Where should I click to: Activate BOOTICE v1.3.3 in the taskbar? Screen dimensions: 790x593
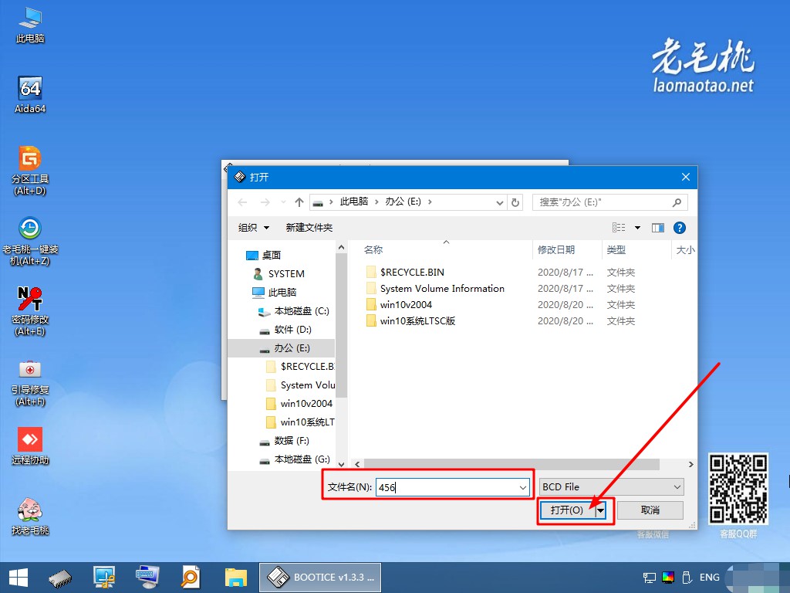pyautogui.click(x=320, y=577)
